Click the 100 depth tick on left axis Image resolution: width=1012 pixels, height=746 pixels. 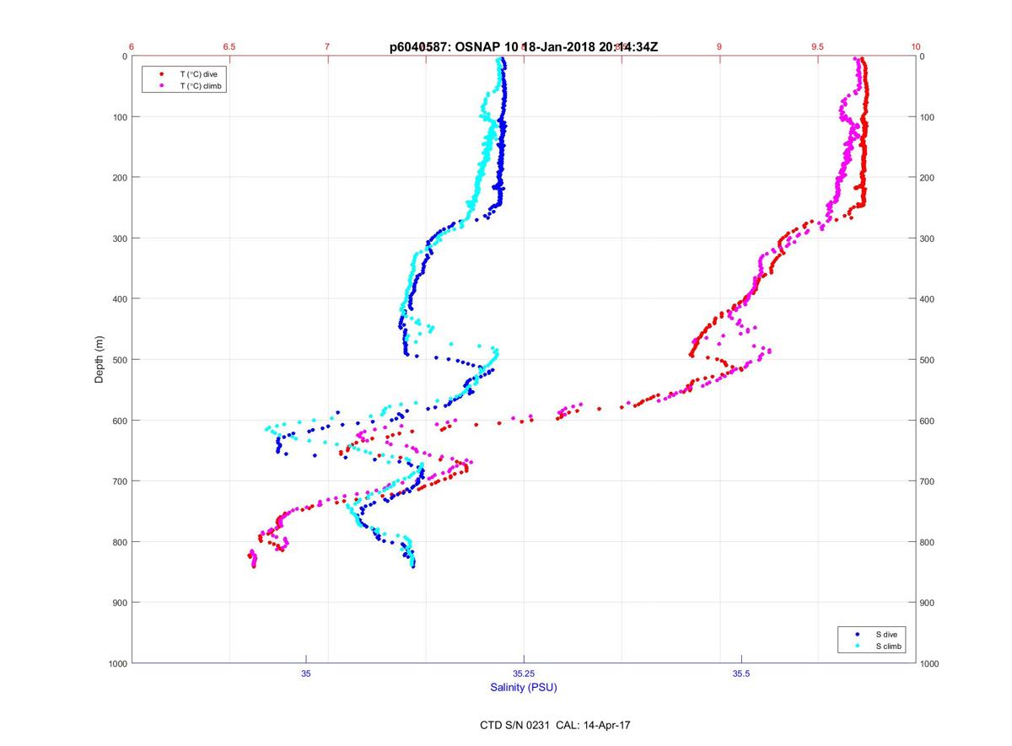121,117
